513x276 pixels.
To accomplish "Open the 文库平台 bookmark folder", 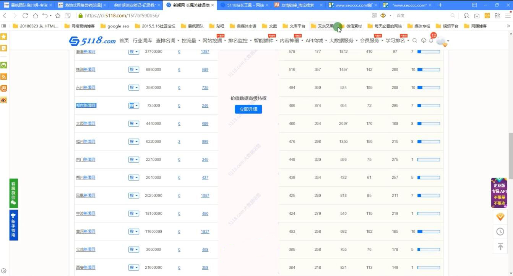I will tap(294, 26).
